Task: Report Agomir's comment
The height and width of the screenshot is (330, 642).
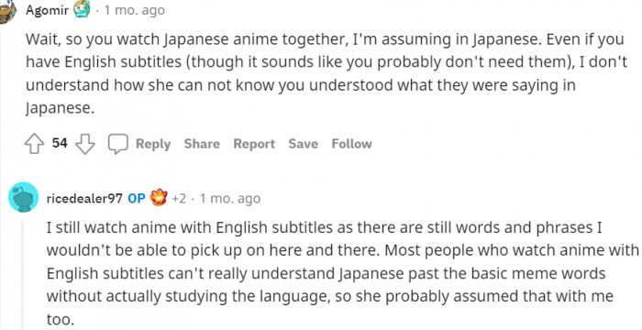Action: (x=254, y=144)
